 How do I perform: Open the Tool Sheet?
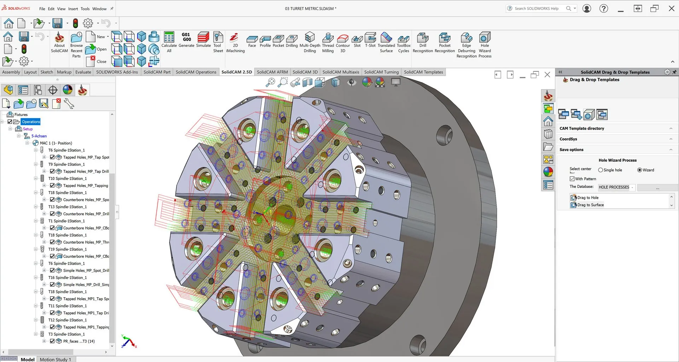218,38
